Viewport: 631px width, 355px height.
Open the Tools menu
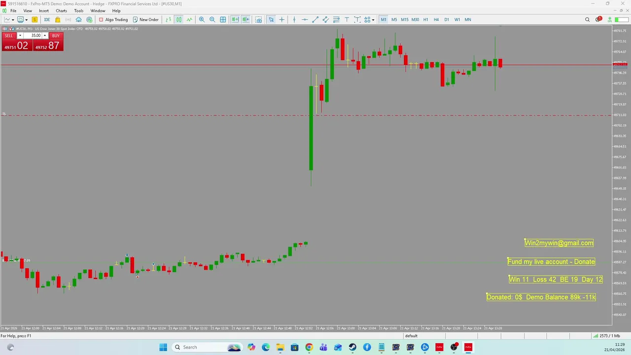(78, 11)
